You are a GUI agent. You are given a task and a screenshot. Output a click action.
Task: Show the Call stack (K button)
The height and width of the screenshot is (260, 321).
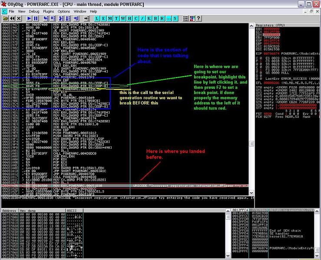pos(149,19)
